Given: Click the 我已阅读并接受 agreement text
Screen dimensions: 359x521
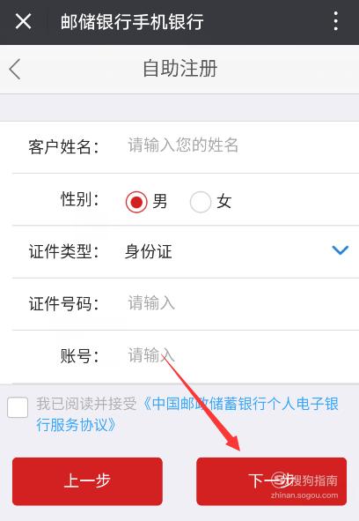Looking at the screenshot, I should pos(86,404).
